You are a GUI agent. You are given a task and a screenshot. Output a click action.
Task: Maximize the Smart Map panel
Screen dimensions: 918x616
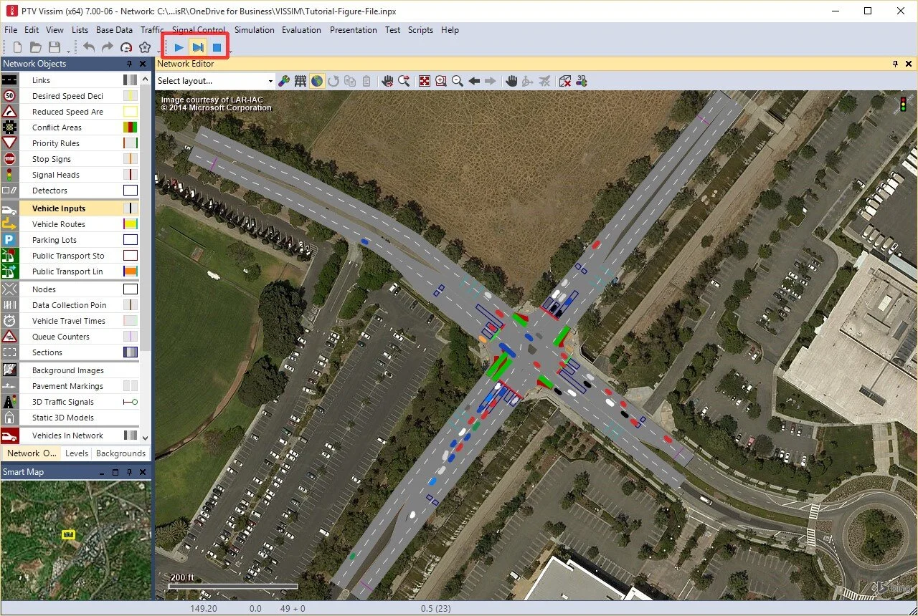pos(115,472)
